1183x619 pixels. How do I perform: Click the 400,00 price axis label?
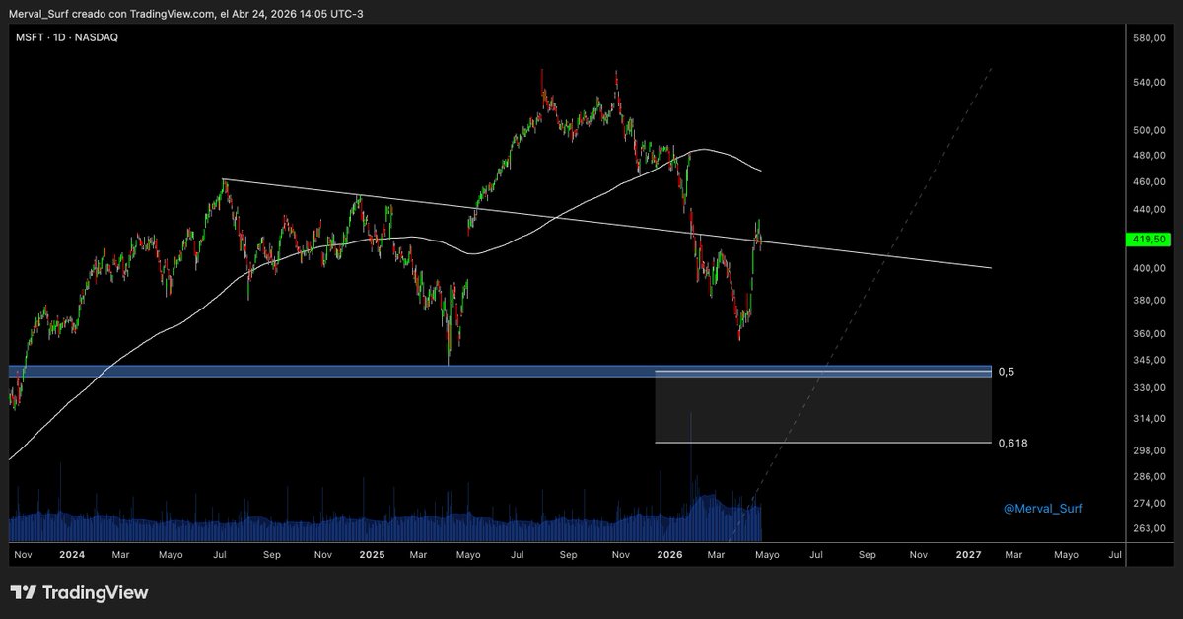tap(1149, 268)
